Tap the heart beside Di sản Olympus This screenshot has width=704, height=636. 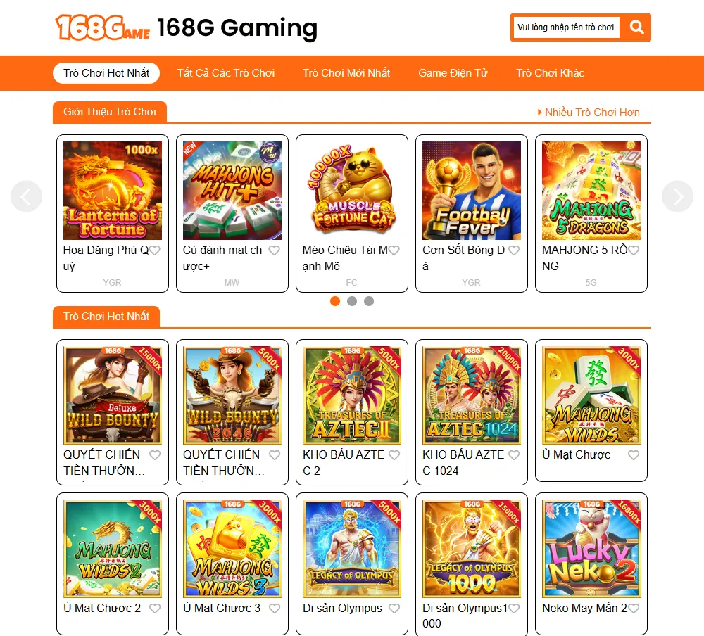[x=394, y=608]
